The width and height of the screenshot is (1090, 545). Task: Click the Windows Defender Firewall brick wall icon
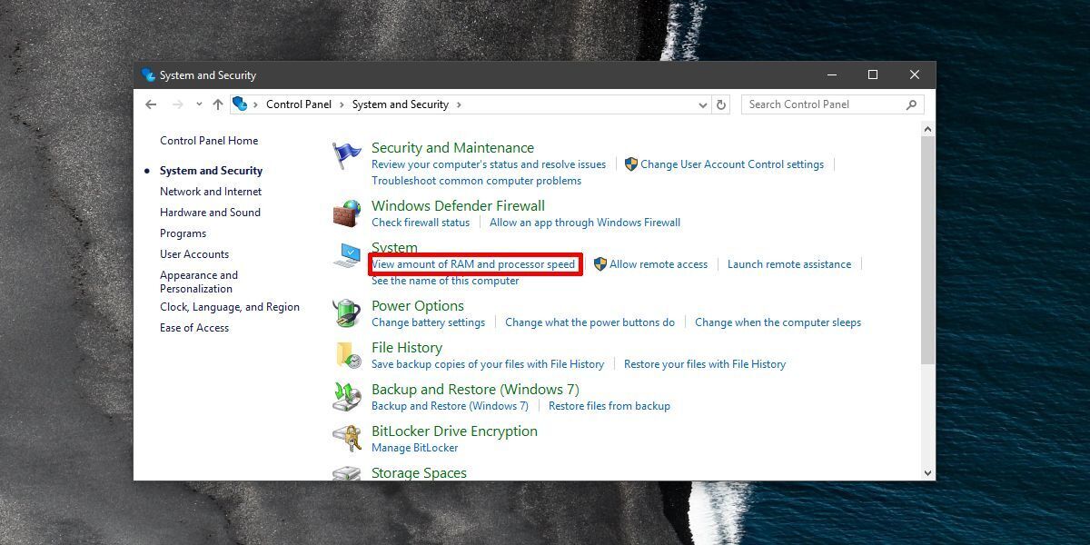click(348, 212)
